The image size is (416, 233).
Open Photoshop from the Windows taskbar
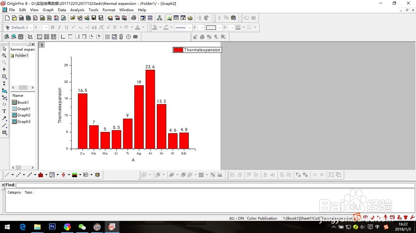coord(52,227)
